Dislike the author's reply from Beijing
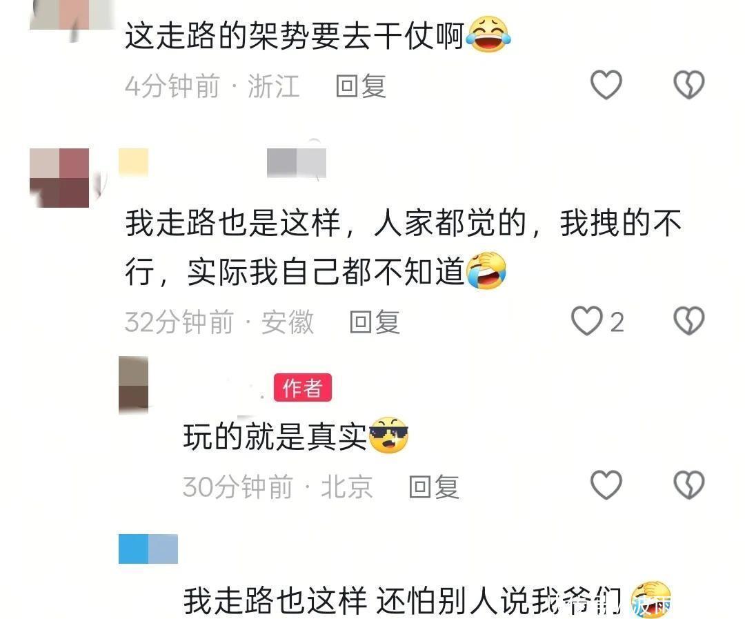The width and height of the screenshot is (745, 619). 688,485
